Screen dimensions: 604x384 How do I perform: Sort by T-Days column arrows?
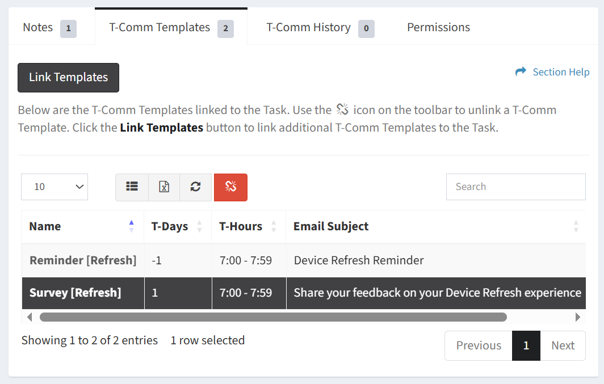[199, 226]
